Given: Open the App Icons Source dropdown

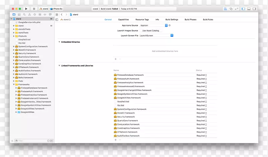Looking at the screenshot, I should 153,25.
